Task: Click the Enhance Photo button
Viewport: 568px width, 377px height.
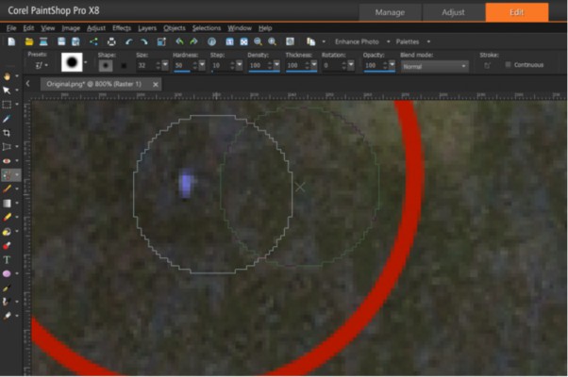Action: [357, 41]
